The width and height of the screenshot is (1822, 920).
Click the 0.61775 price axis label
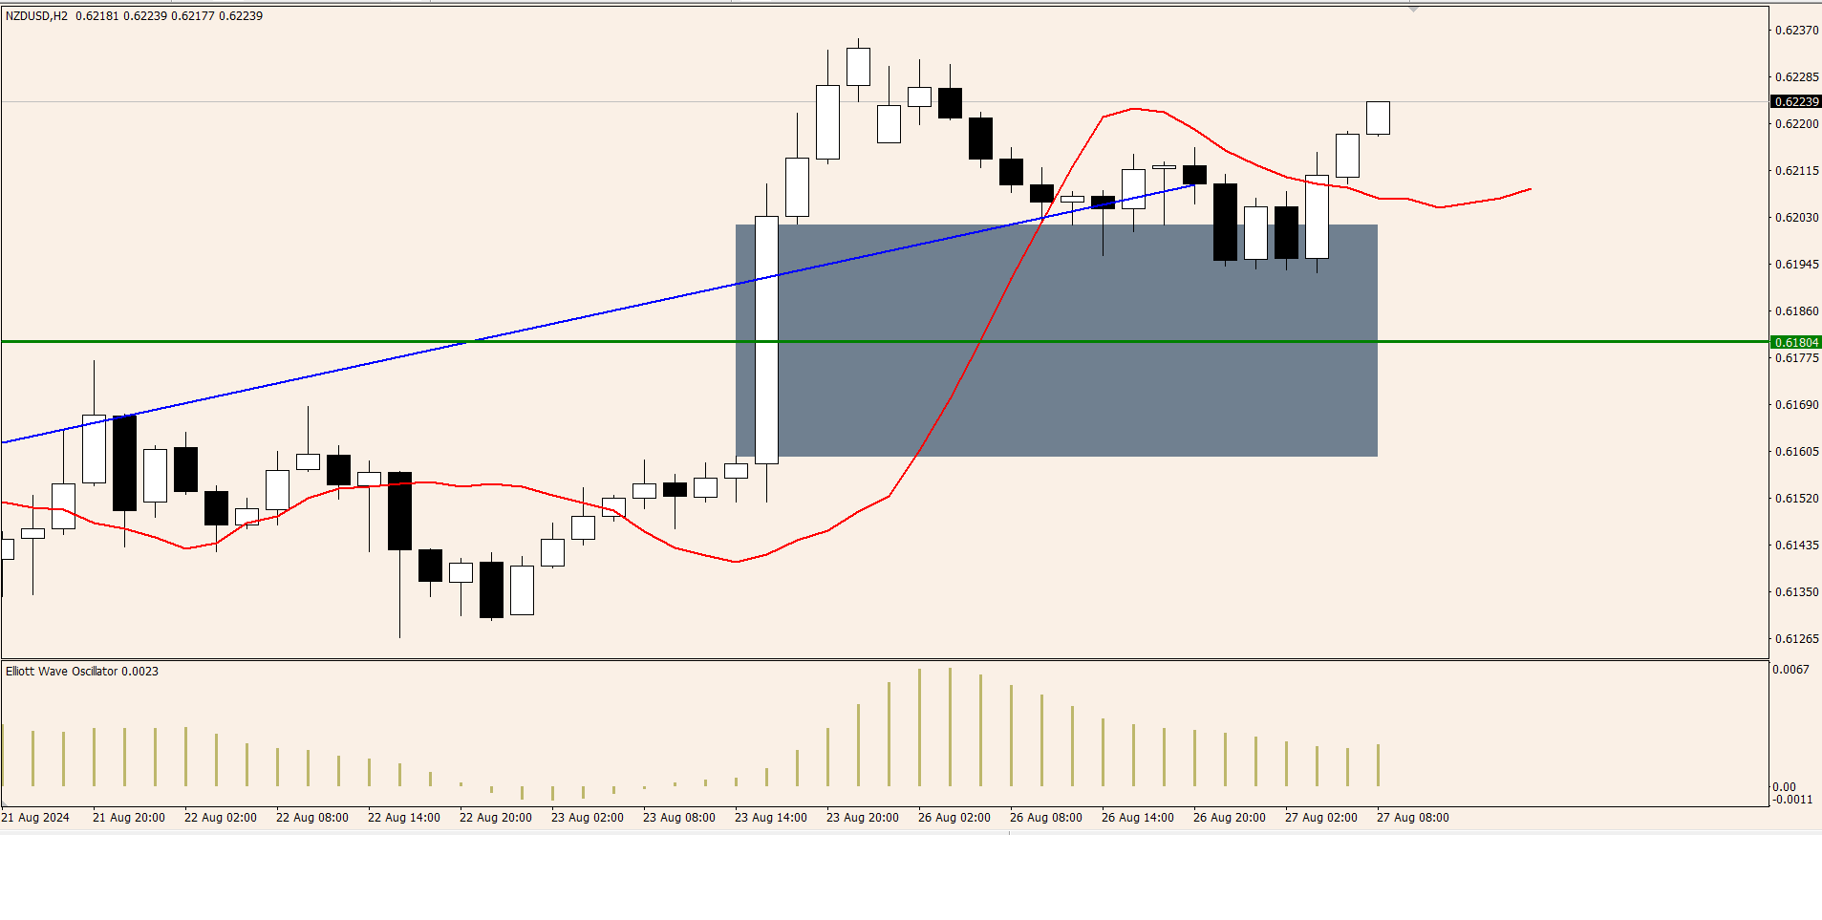pos(1796,358)
